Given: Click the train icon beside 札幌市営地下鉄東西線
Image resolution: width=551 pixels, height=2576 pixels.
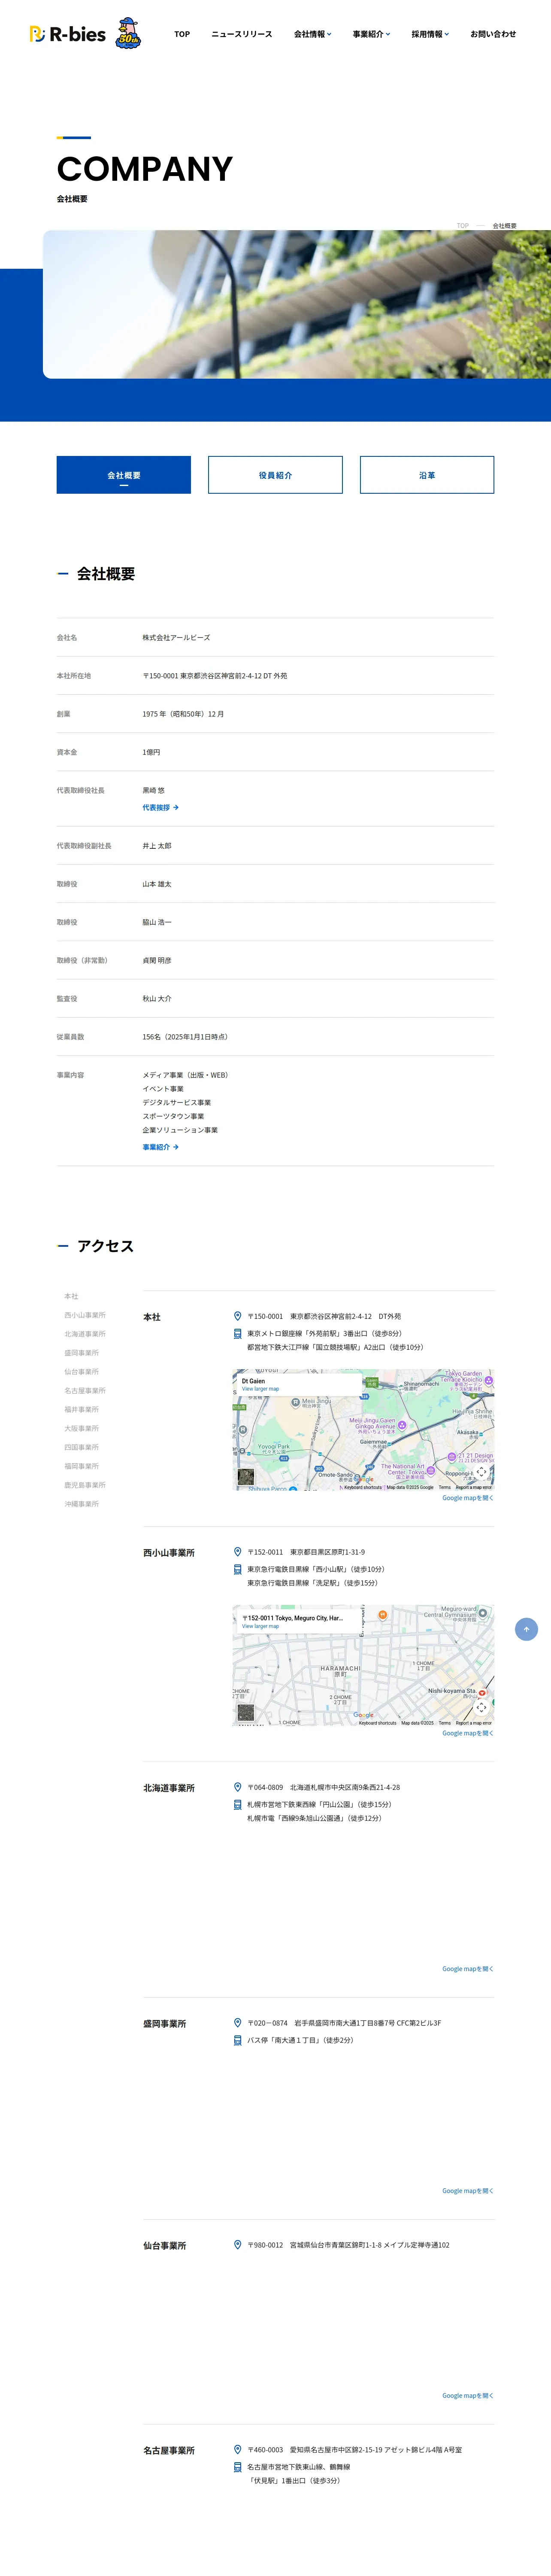Looking at the screenshot, I should (x=238, y=1805).
